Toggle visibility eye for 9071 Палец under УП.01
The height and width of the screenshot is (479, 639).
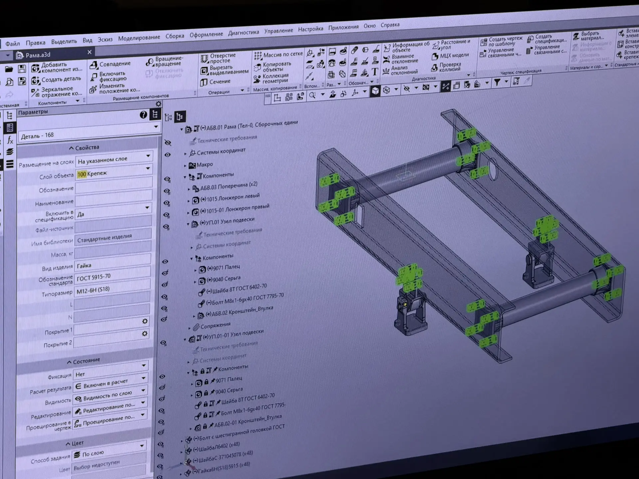(165, 273)
